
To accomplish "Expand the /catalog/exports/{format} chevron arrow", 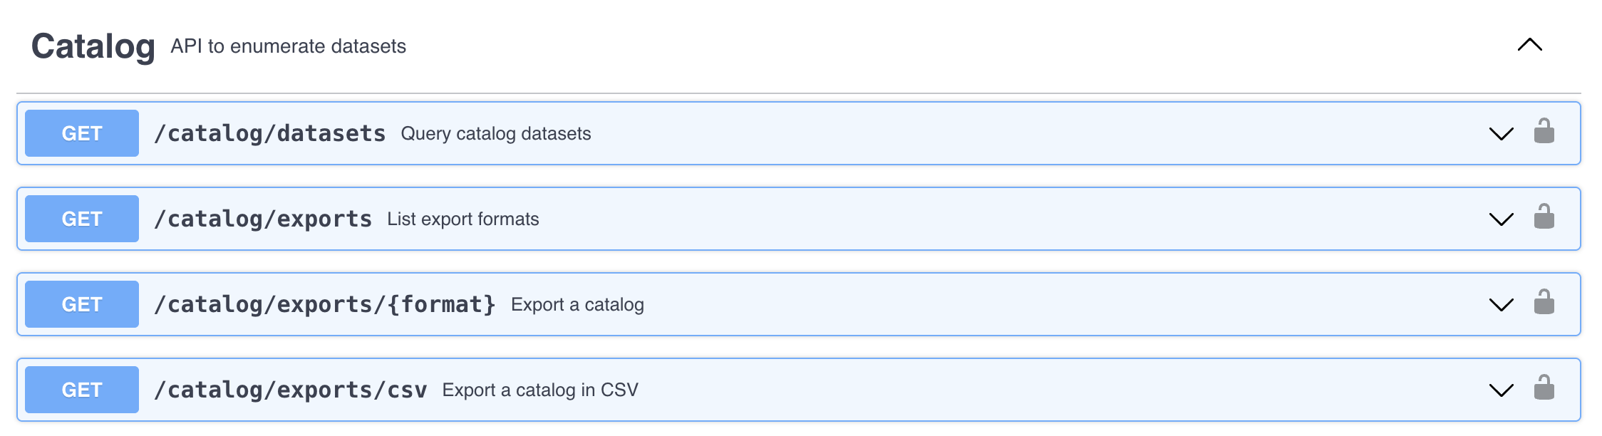I will (x=1501, y=305).
